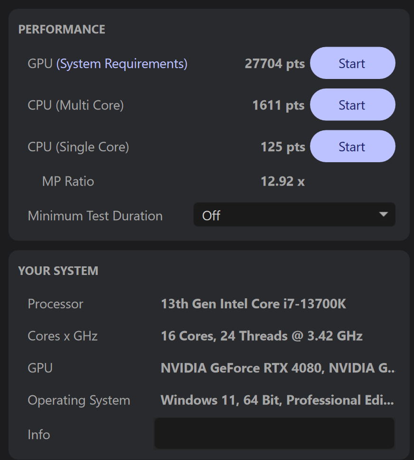Select the Processor entry i7-13700K
Image resolution: width=414 pixels, height=460 pixels.
(x=254, y=303)
